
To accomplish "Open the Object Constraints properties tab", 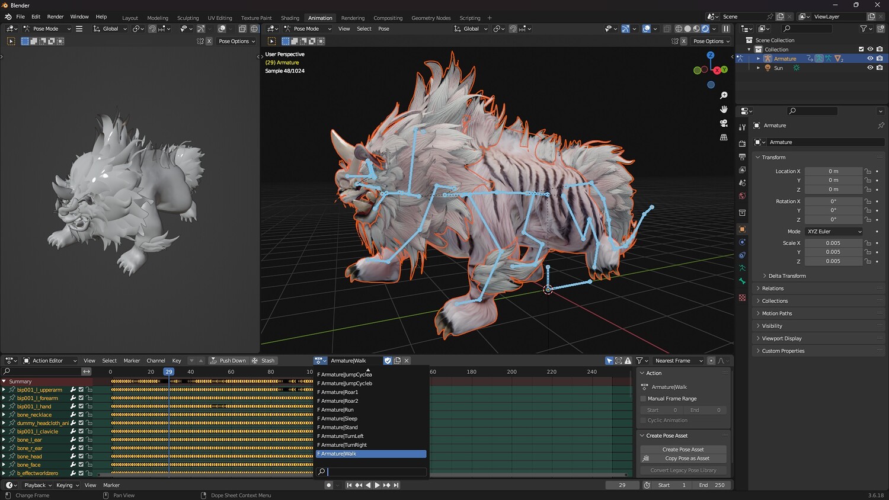I will tap(742, 255).
